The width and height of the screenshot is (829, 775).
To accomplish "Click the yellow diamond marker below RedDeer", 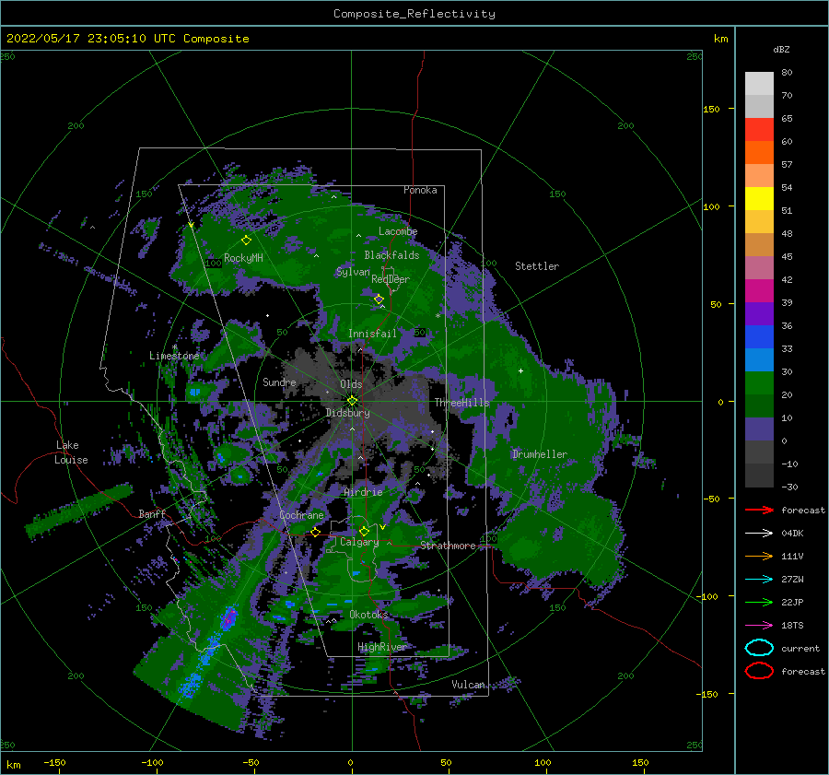I will pos(379,299).
